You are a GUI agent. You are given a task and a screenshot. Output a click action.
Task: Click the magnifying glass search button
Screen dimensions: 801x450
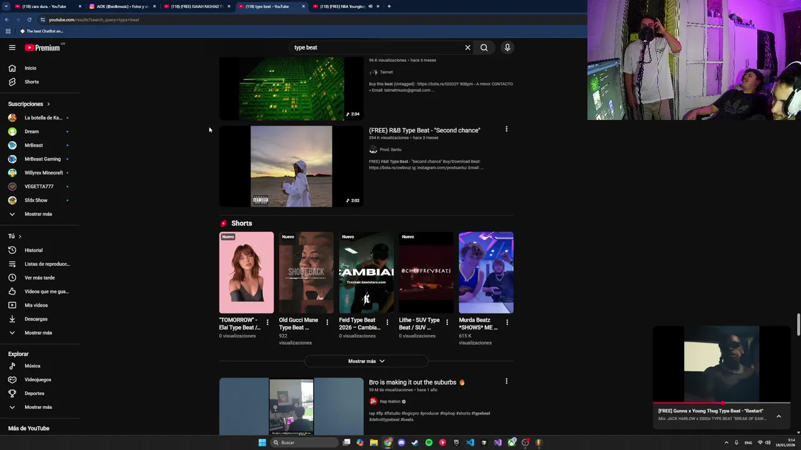coord(484,47)
